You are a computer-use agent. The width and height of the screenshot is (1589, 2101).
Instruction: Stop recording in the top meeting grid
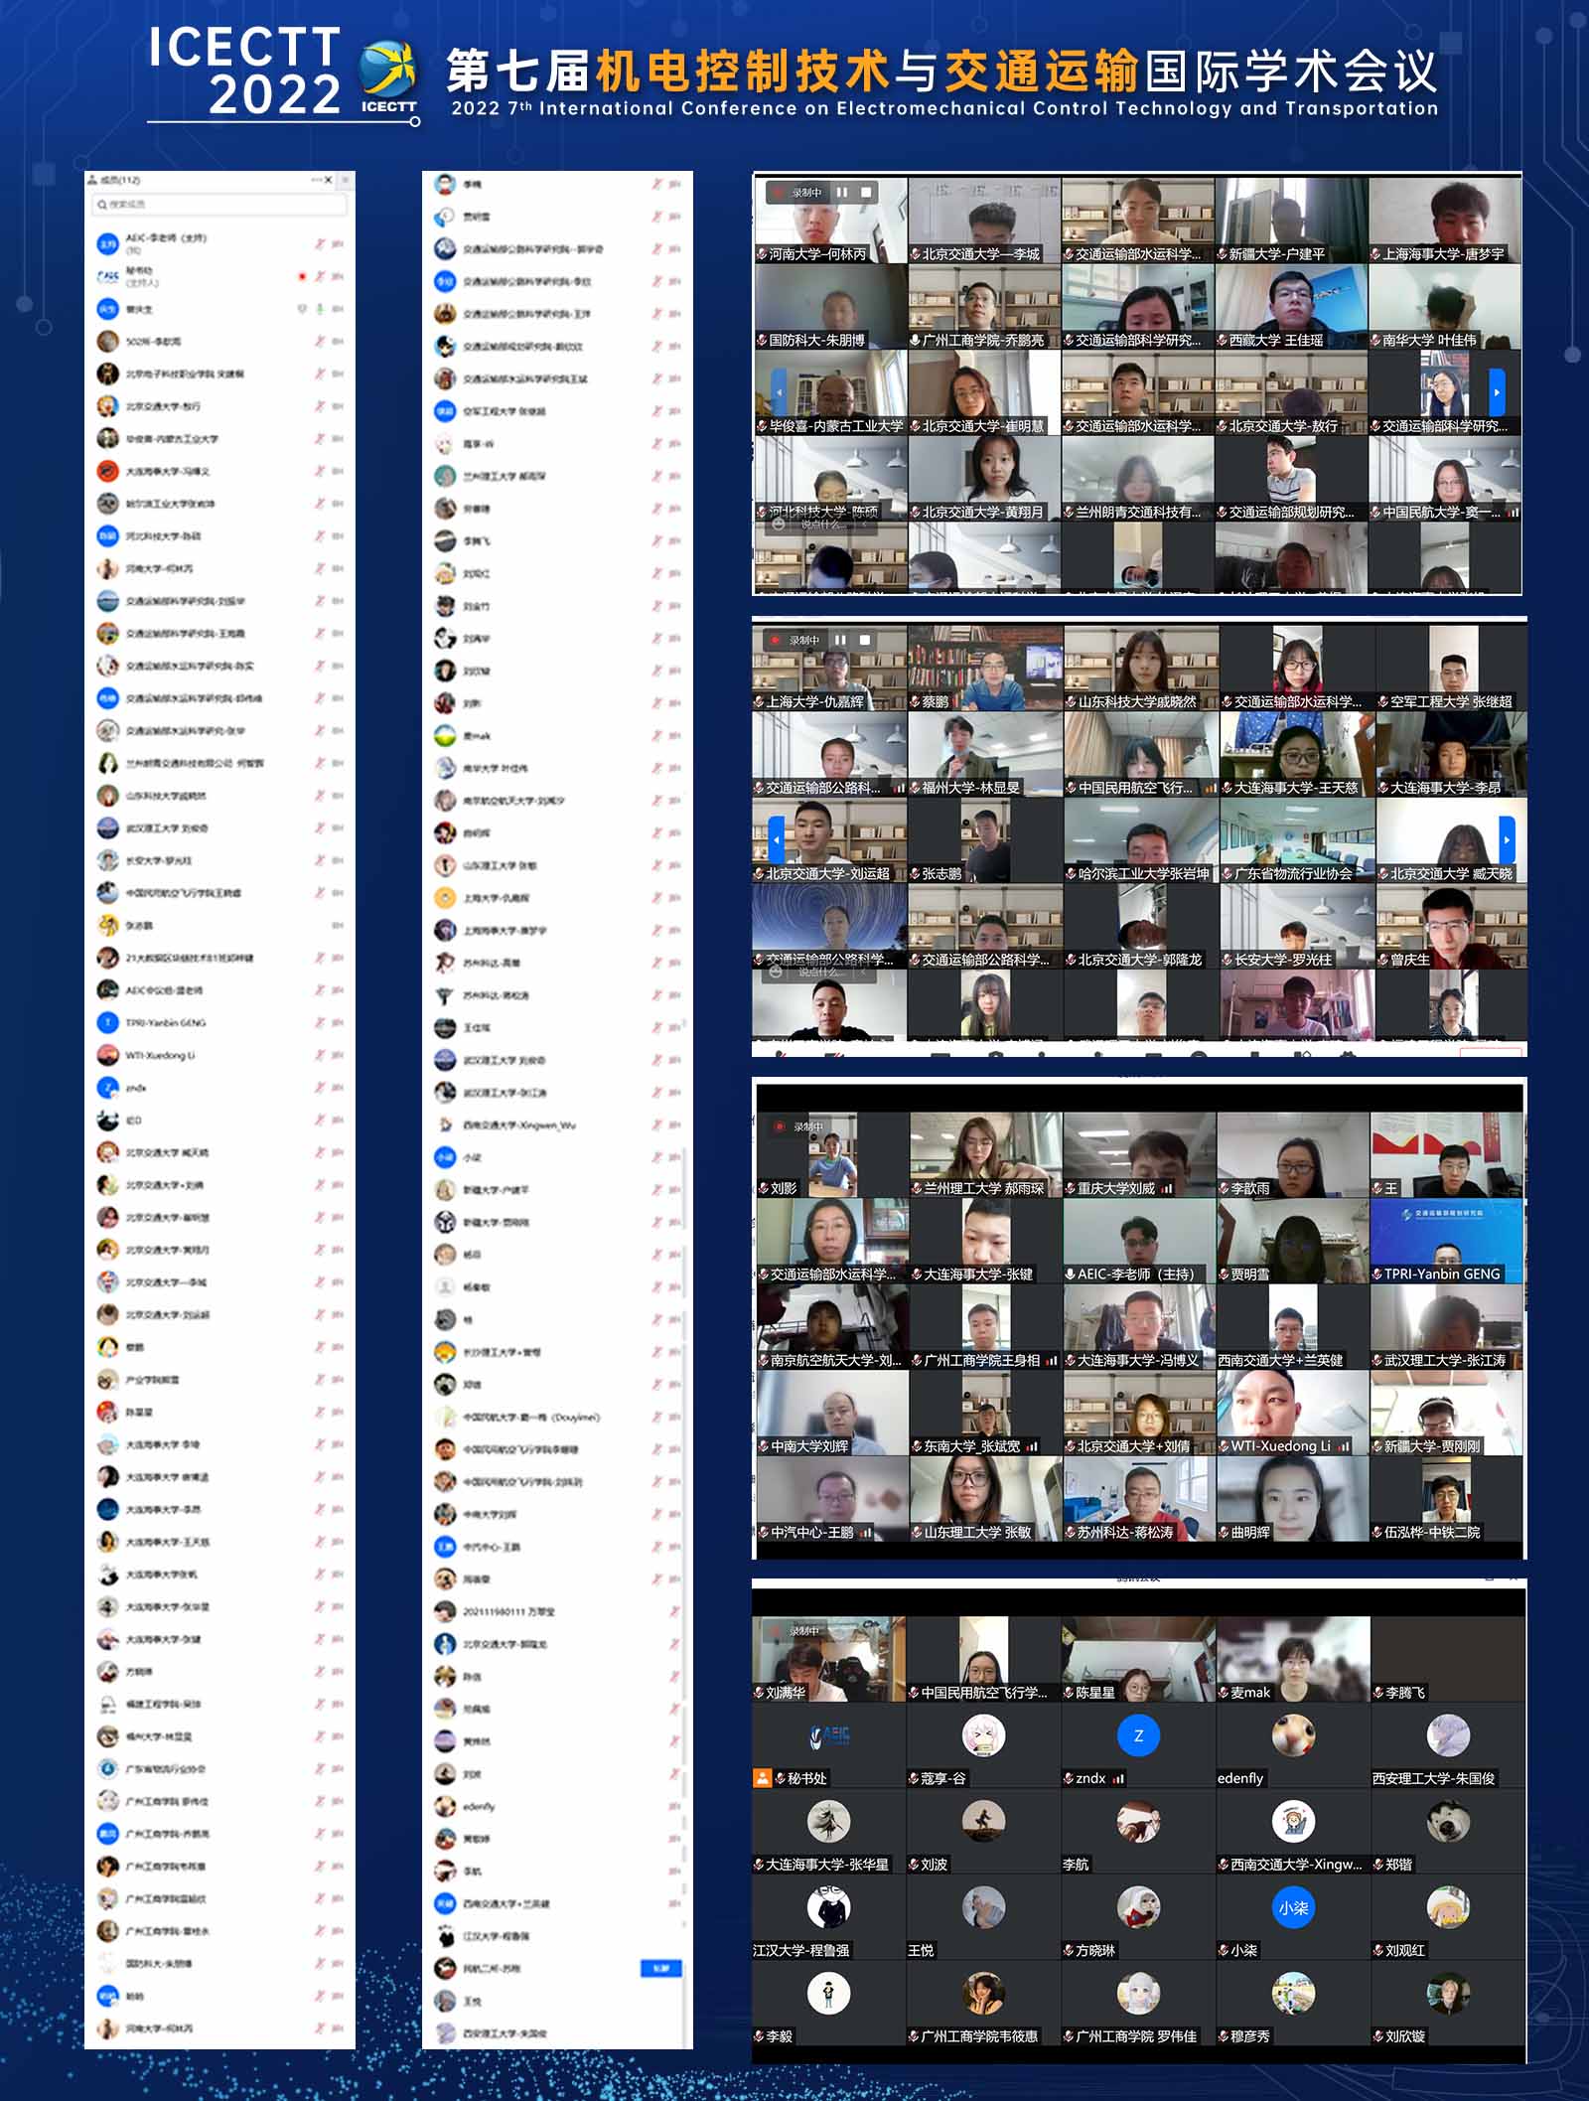pyautogui.click(x=866, y=193)
